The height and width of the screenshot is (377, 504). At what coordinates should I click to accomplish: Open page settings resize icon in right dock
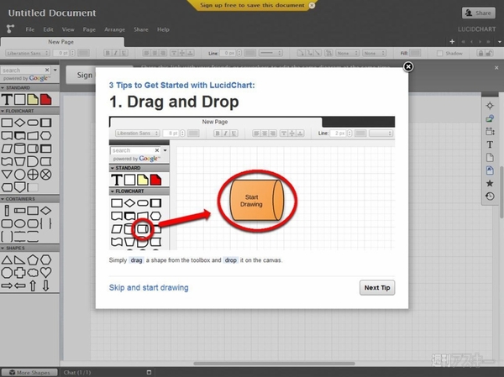coord(490,132)
